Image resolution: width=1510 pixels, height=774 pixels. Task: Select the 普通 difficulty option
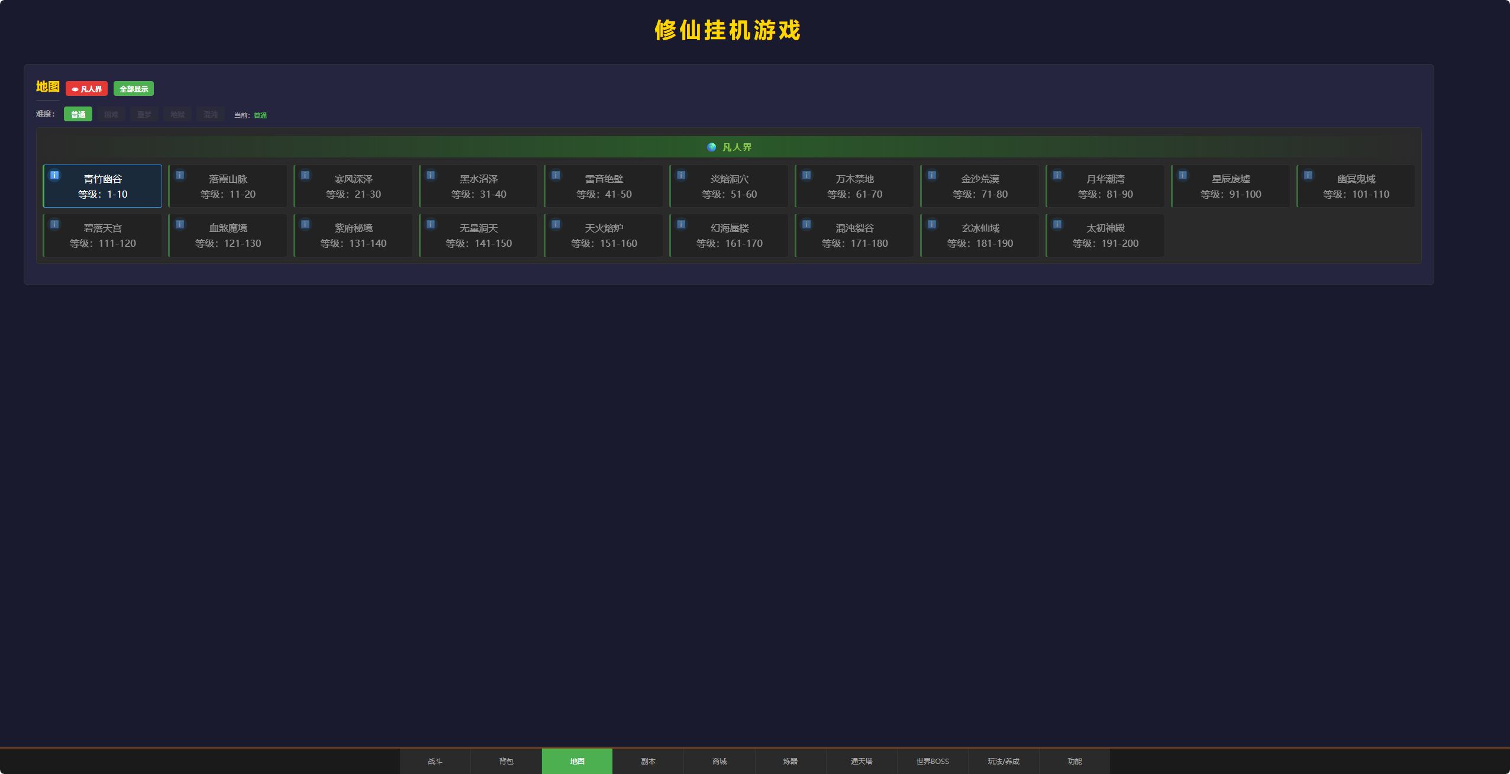(x=78, y=114)
